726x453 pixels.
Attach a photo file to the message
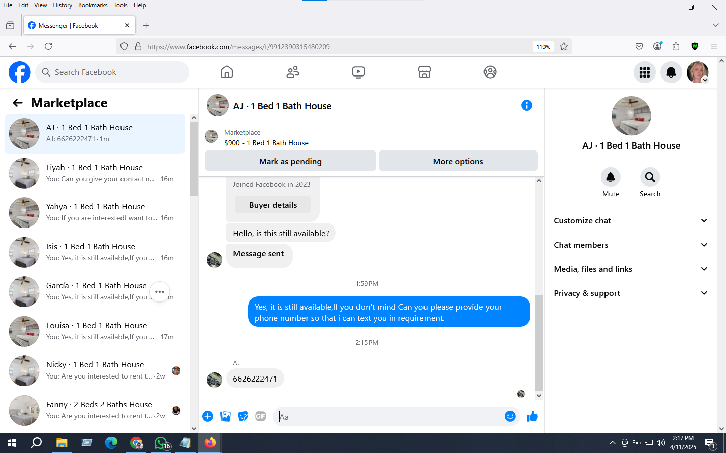point(225,416)
